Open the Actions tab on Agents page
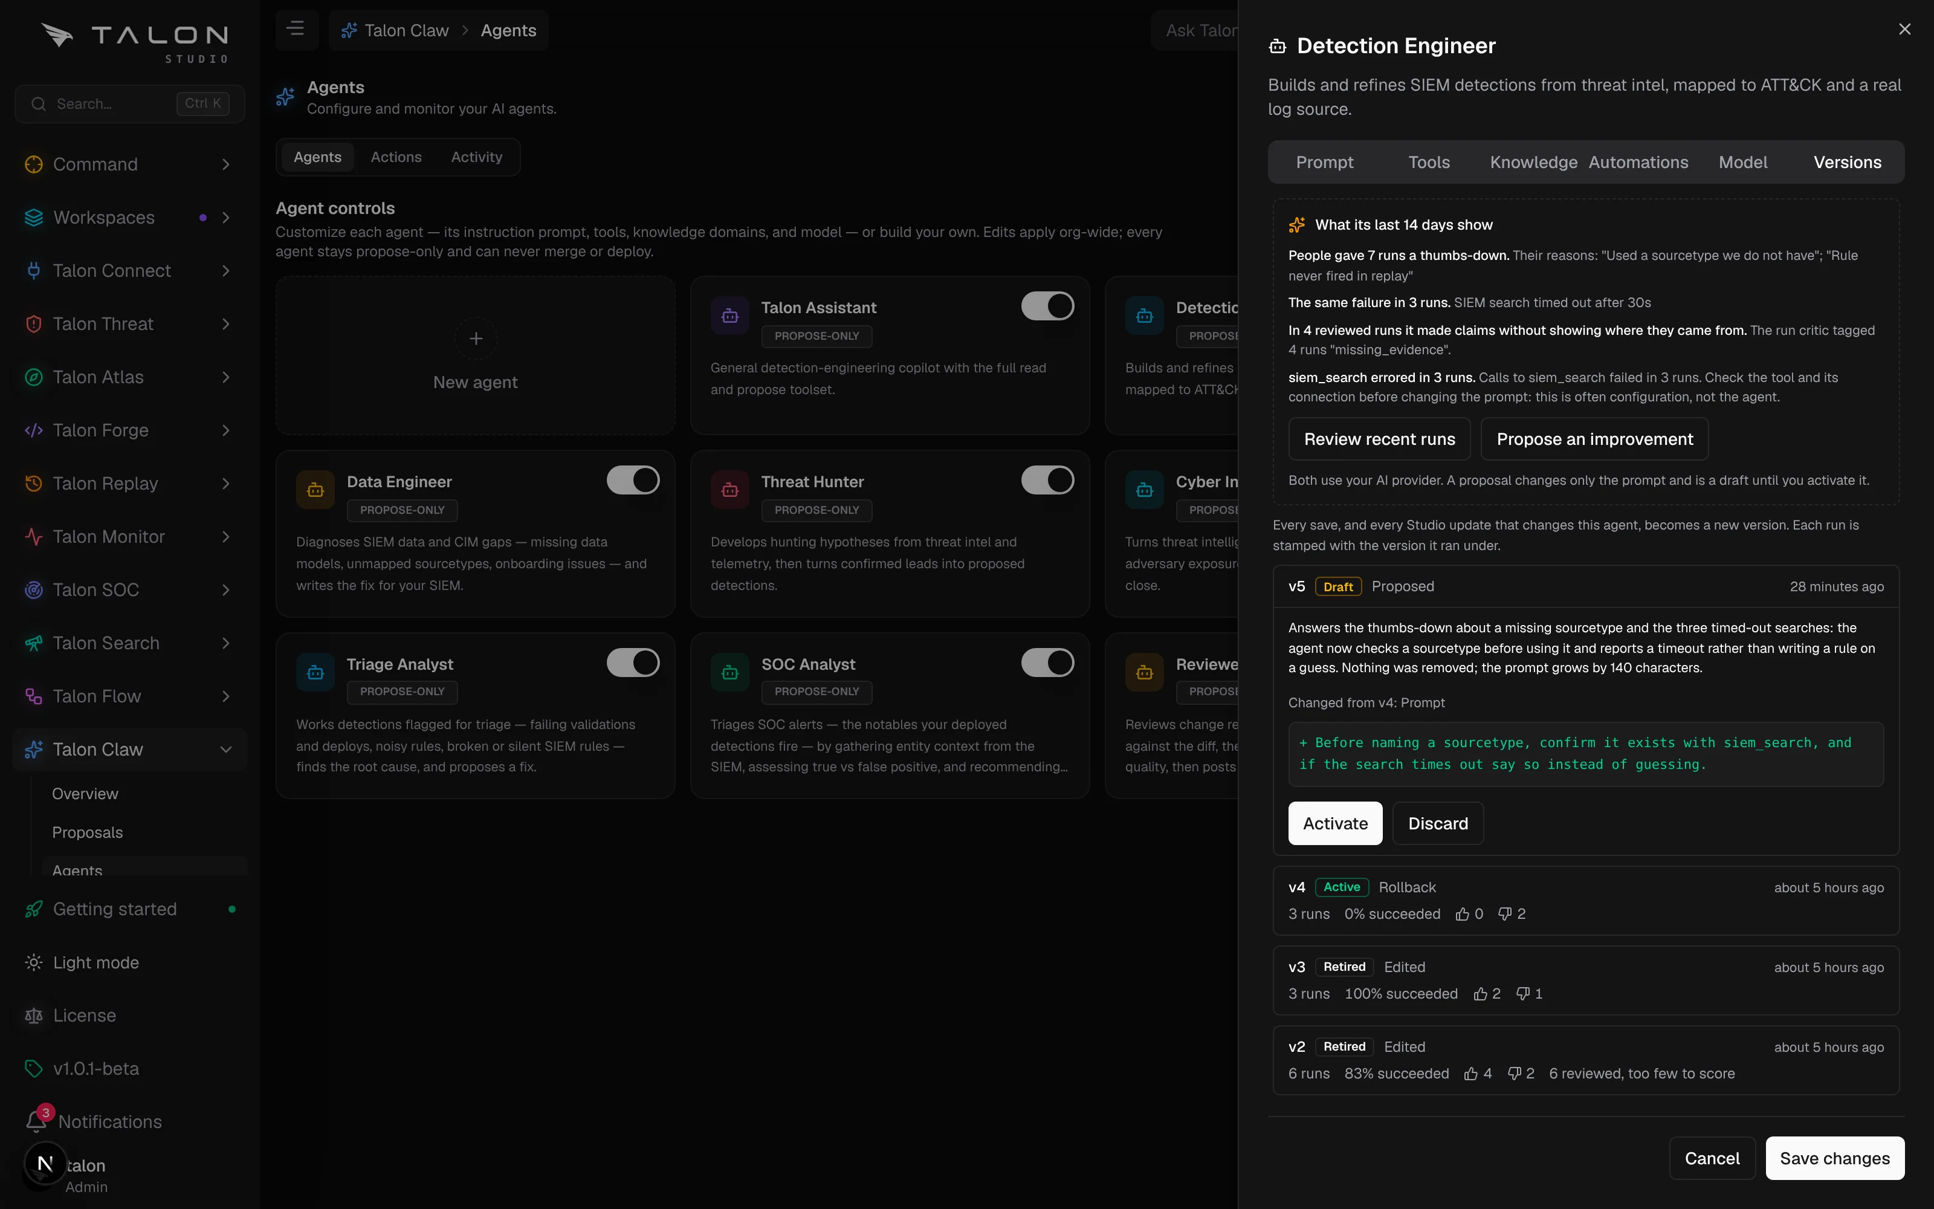The height and width of the screenshot is (1209, 1934). (x=396, y=157)
